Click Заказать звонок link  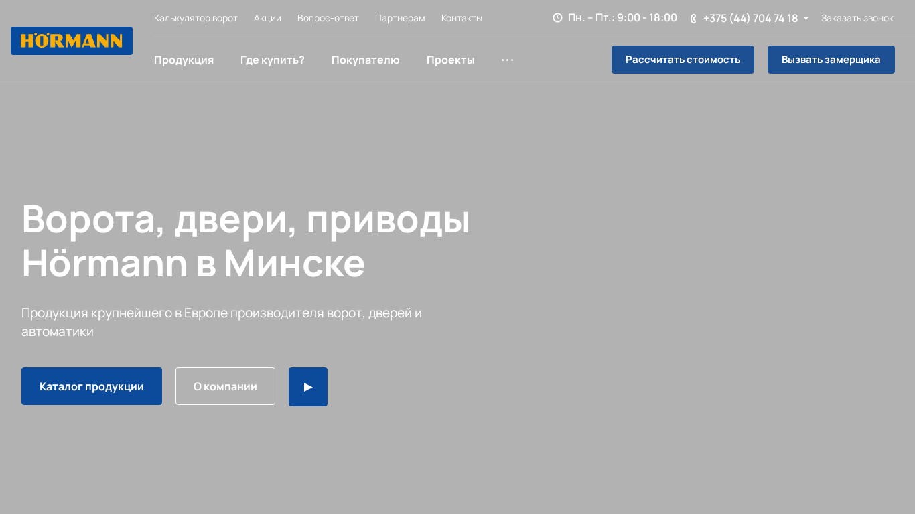pyautogui.click(x=857, y=18)
